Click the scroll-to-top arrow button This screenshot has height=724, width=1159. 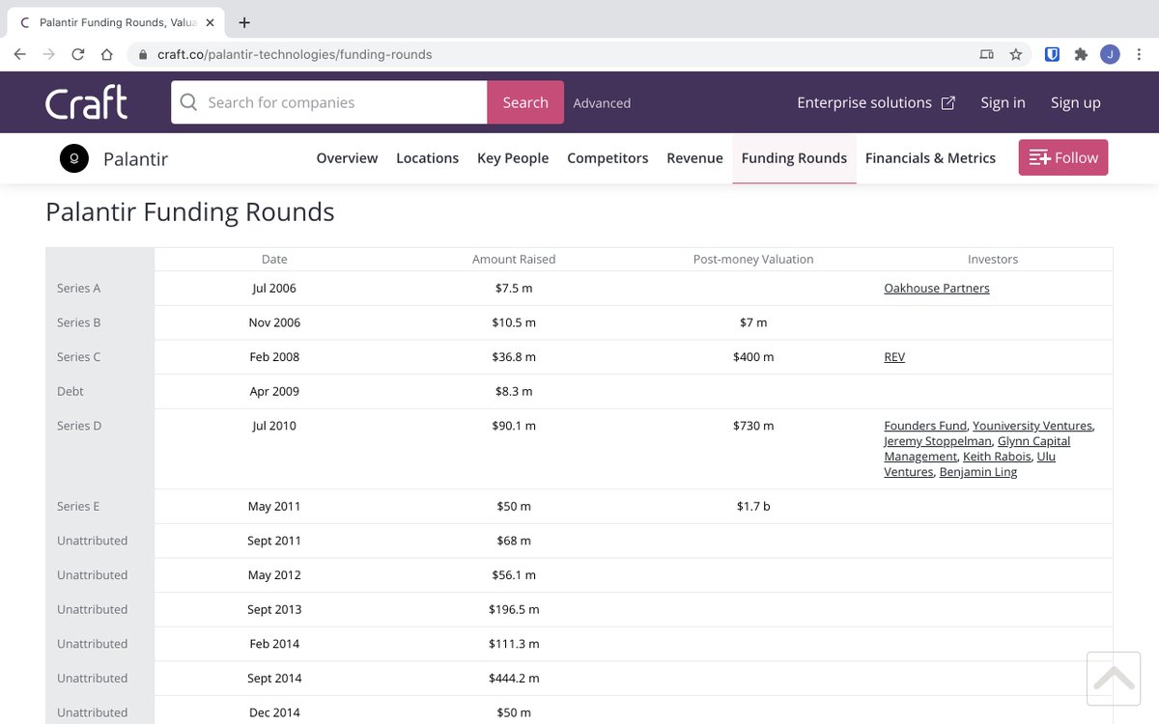(x=1114, y=679)
